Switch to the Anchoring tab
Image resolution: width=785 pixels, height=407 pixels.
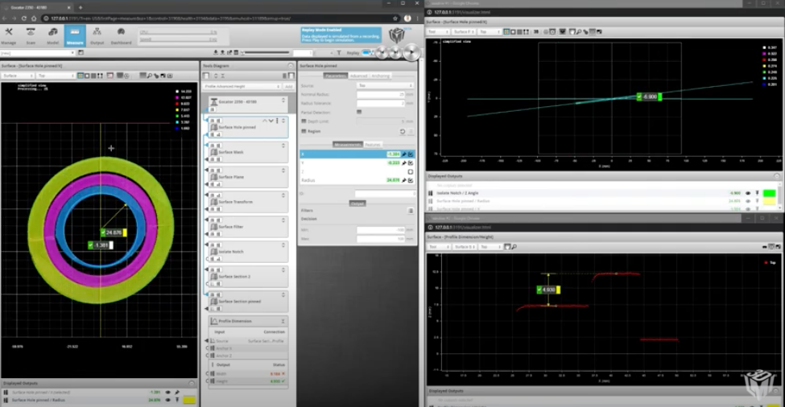pos(381,76)
